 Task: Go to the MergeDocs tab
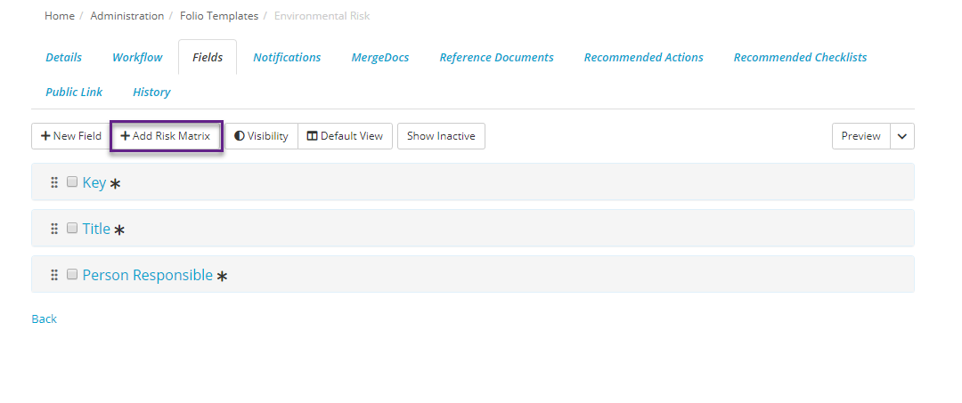380,57
